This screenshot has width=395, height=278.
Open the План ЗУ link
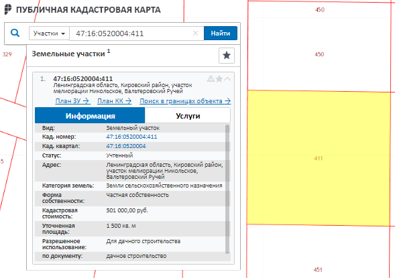72,101
